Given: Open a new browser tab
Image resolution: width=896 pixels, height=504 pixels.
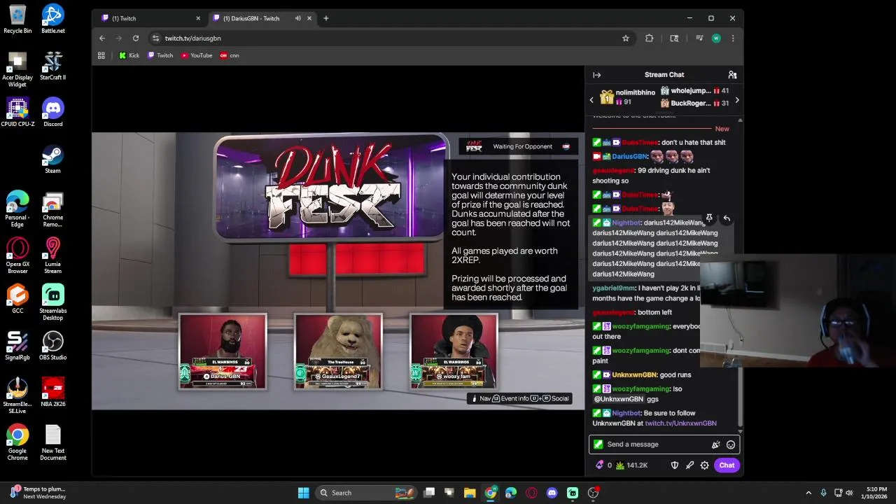Looking at the screenshot, I should [x=325, y=18].
